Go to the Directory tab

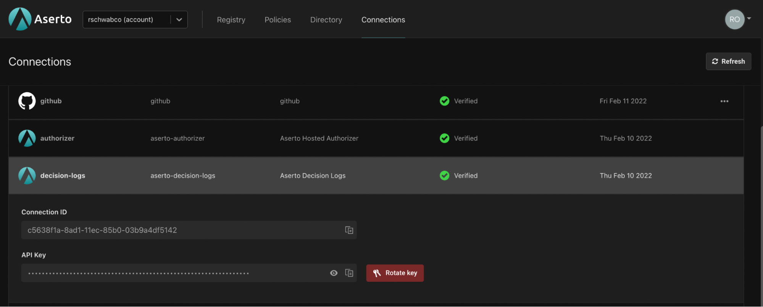tap(326, 19)
